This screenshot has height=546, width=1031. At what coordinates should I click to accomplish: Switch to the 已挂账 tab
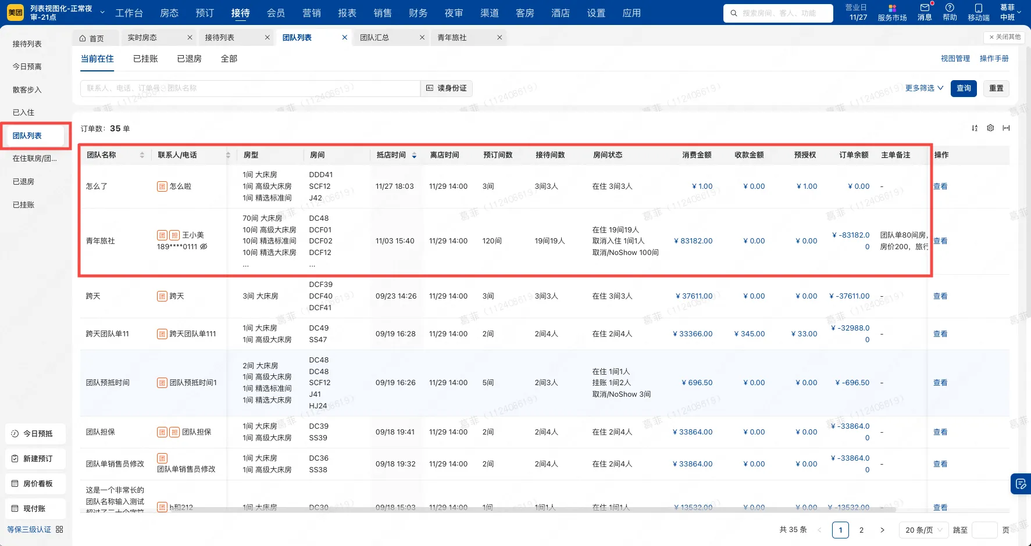(145, 58)
